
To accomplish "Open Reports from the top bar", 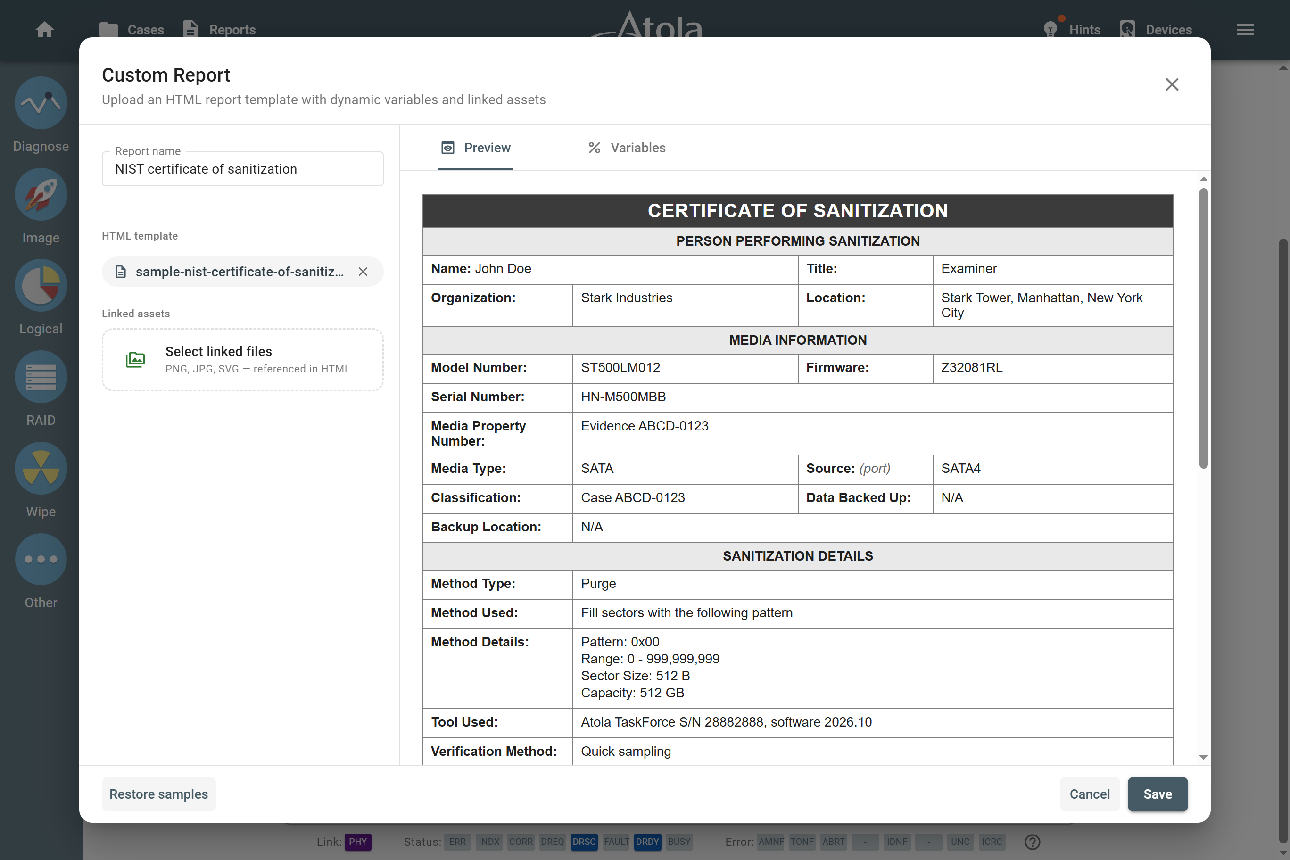I will click(219, 30).
